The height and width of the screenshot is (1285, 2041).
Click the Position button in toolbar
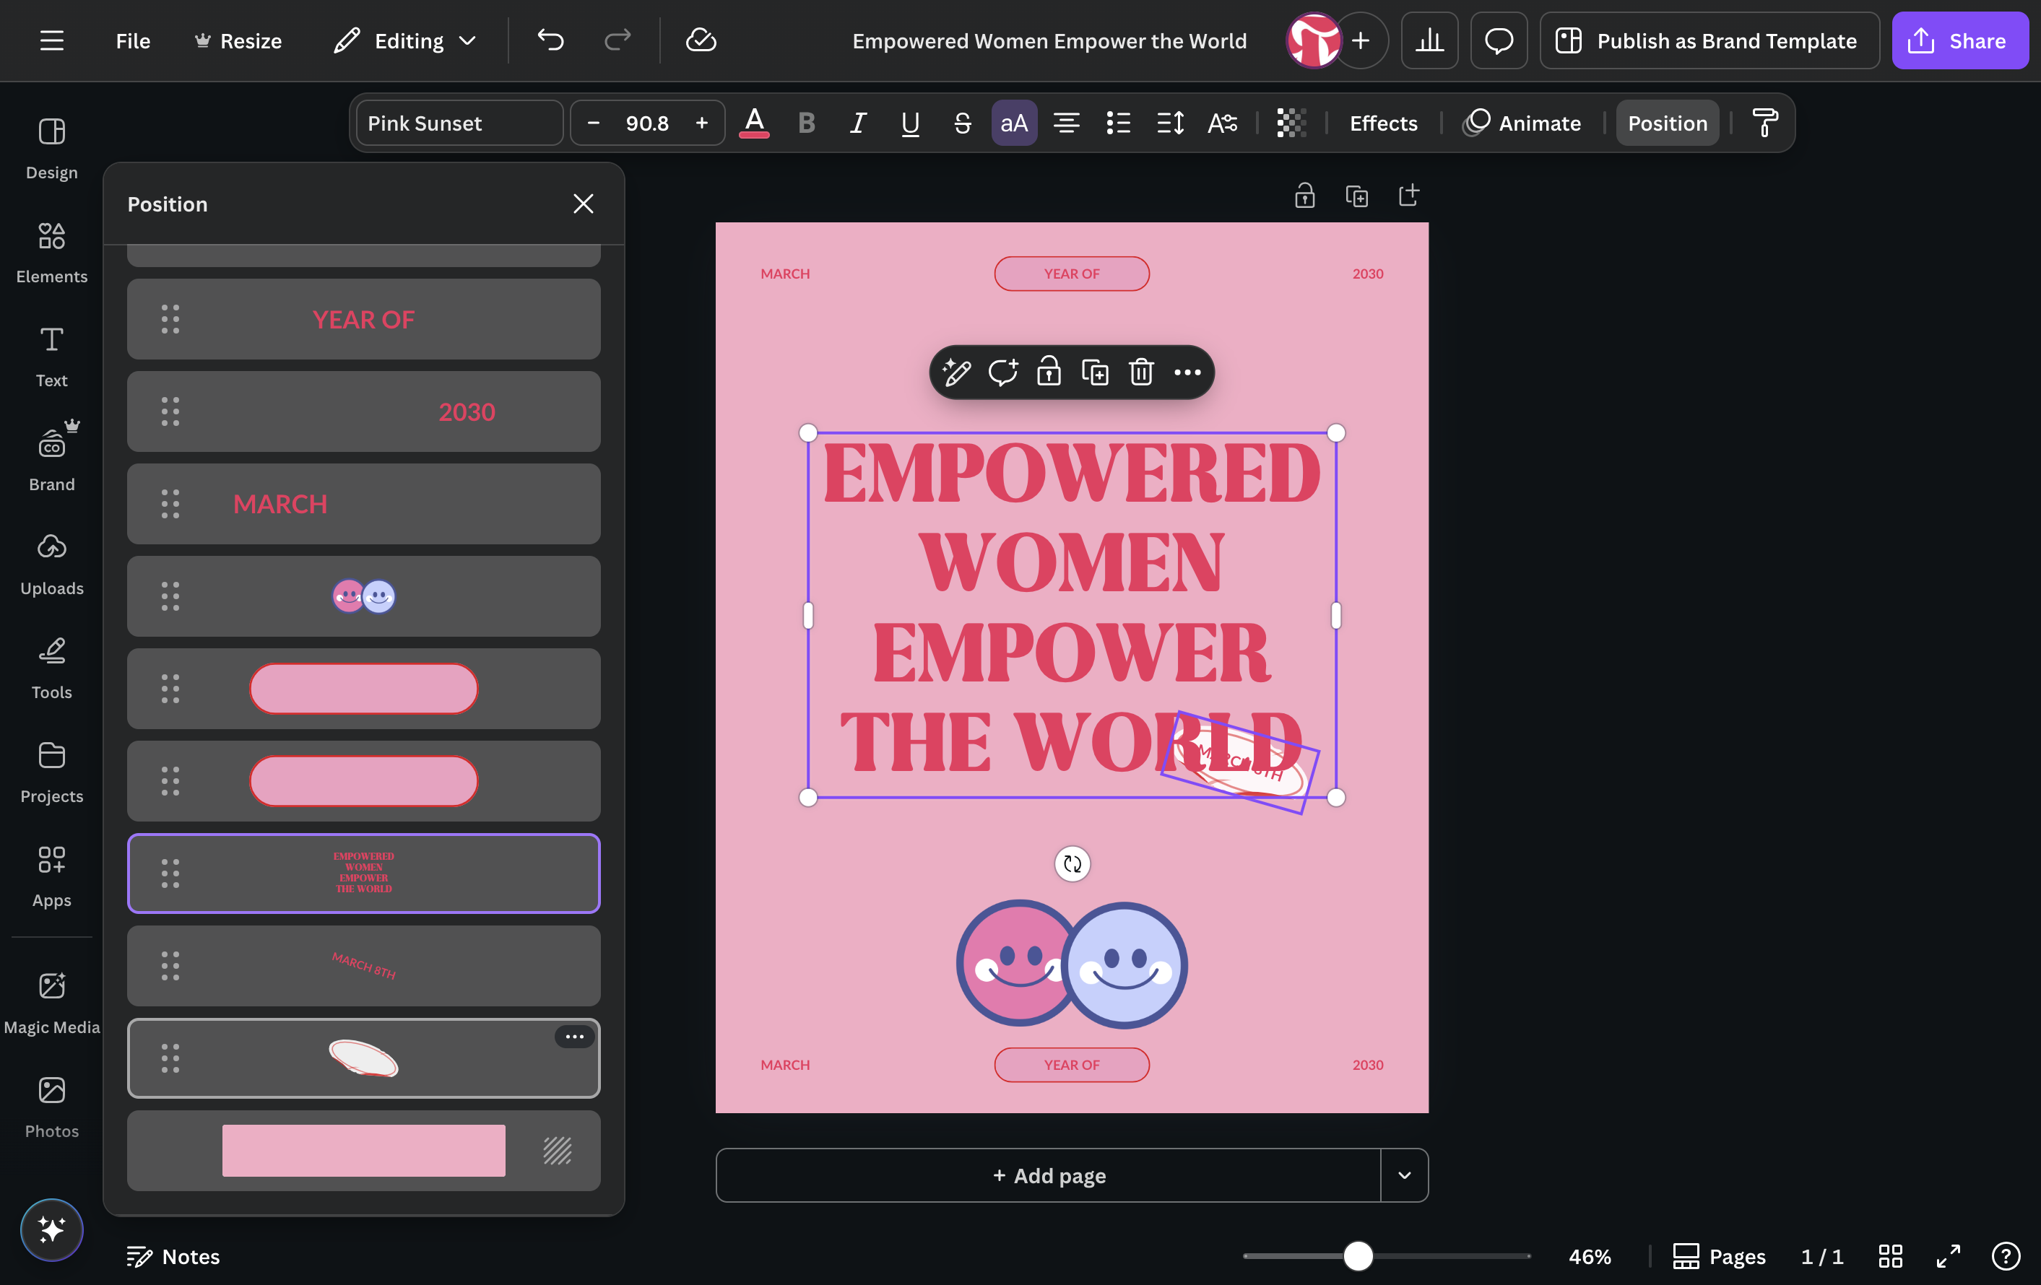pos(1667,123)
